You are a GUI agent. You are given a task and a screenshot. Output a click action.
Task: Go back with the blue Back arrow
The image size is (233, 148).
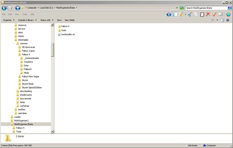4,8
